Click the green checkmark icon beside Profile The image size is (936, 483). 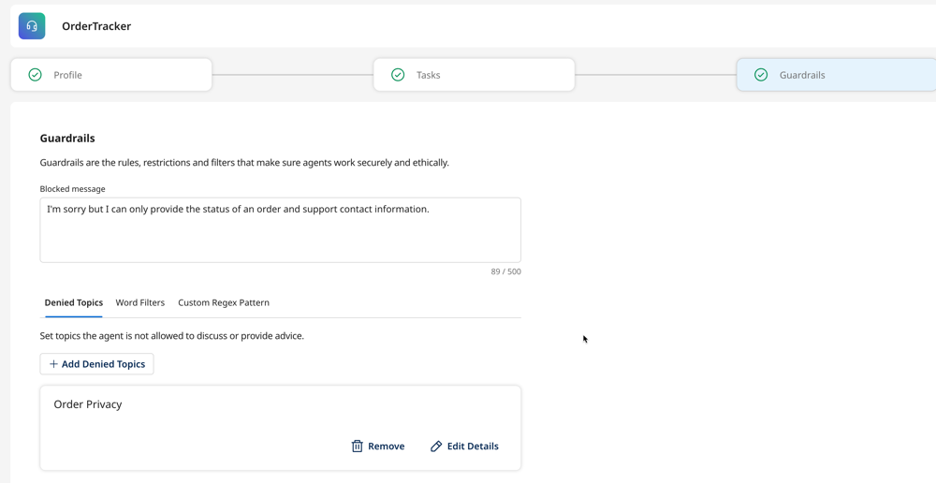click(35, 75)
